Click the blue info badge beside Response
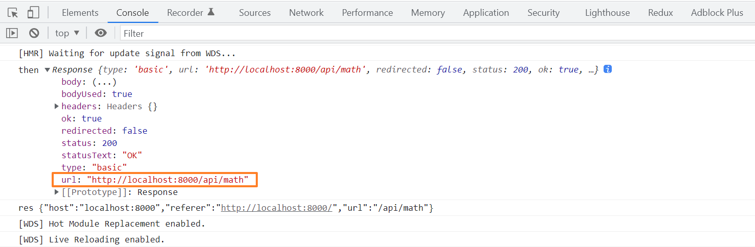The image size is (755, 247). [x=608, y=69]
